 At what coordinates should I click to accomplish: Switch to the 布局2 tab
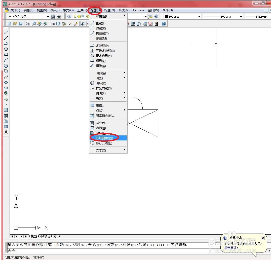[x=54, y=236]
